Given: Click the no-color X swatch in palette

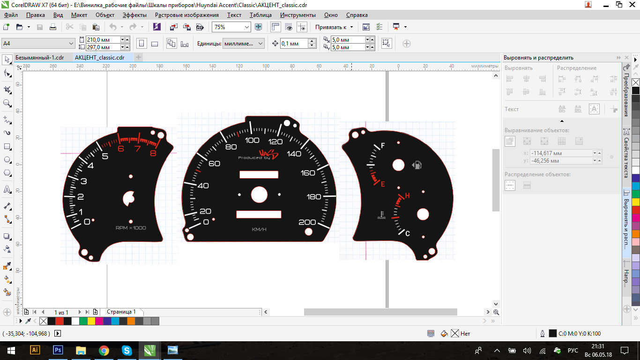Looking at the screenshot, I should coord(44,321).
